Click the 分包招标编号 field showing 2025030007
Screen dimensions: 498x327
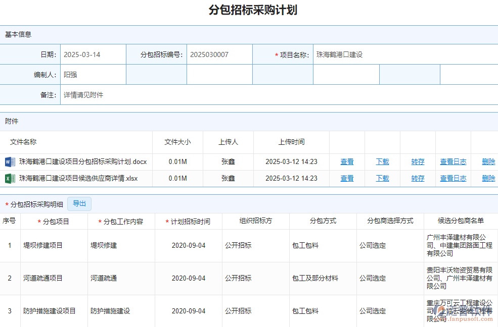tap(219, 54)
